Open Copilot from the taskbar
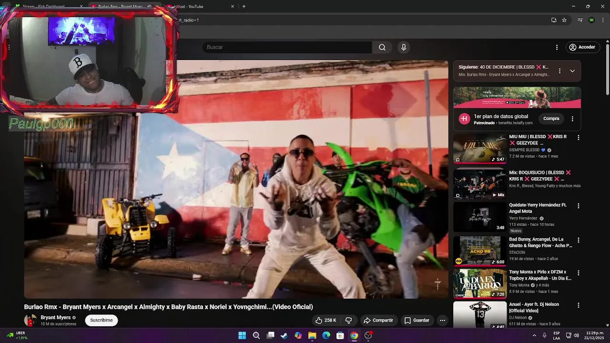Image resolution: width=610 pixels, height=343 pixels. [298, 335]
